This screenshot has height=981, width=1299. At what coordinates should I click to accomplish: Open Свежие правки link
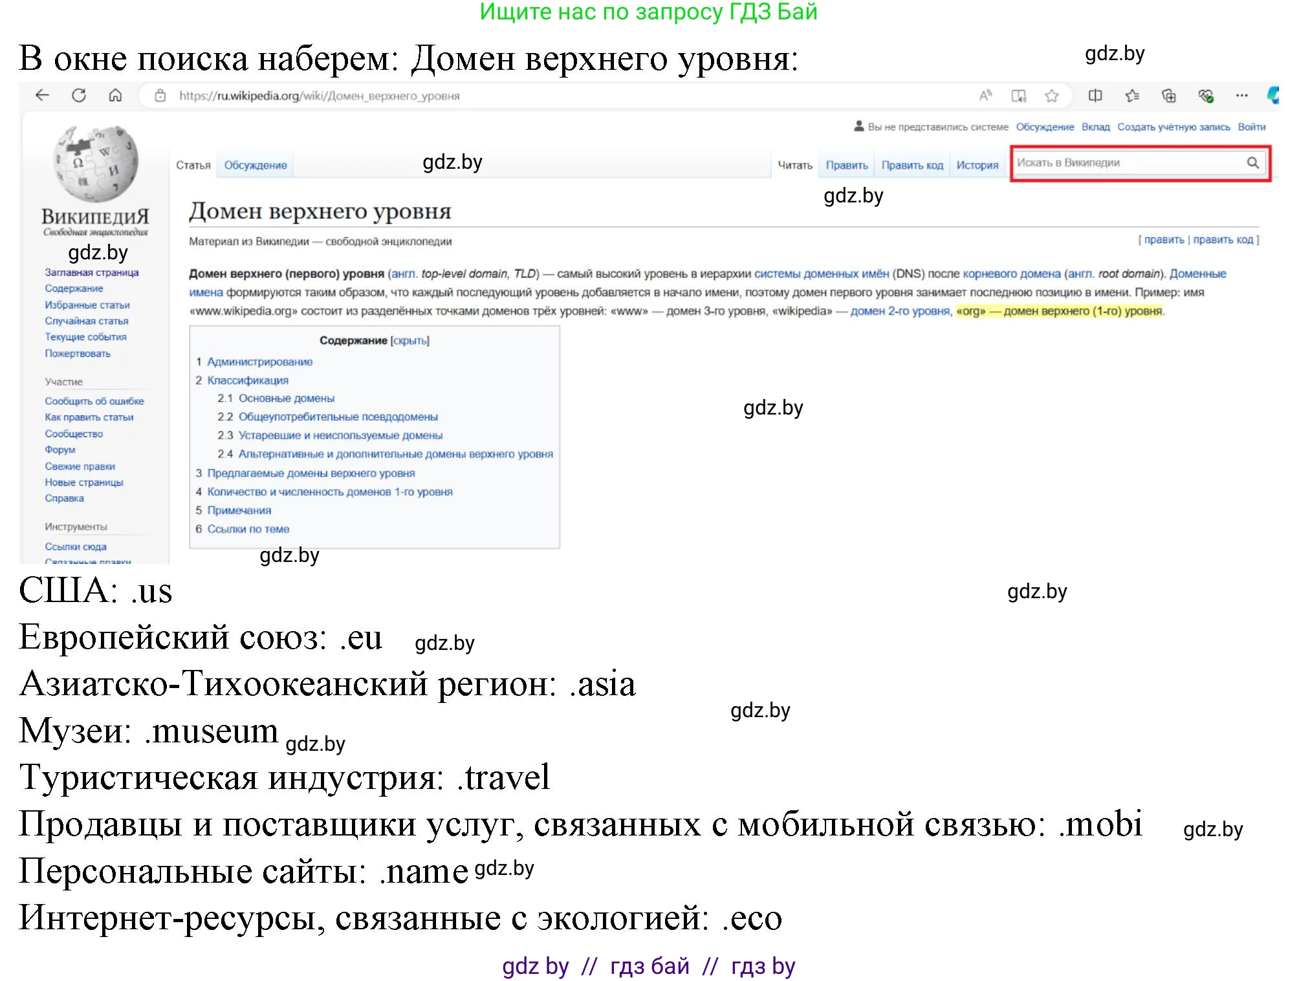(80, 466)
